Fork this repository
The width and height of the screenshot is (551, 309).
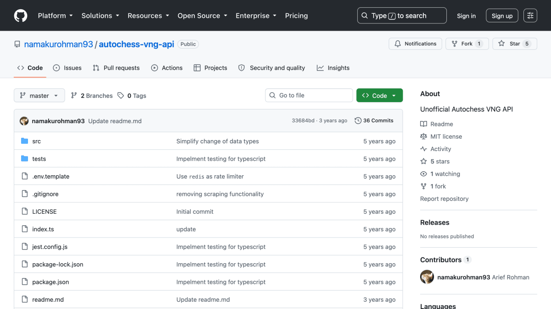[467, 44]
